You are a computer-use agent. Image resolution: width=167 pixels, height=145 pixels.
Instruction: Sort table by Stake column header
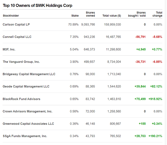pyautogui.click(x=75, y=16)
